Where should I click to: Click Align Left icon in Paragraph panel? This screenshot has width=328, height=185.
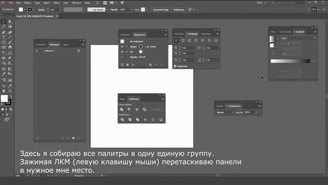[x=176, y=41]
